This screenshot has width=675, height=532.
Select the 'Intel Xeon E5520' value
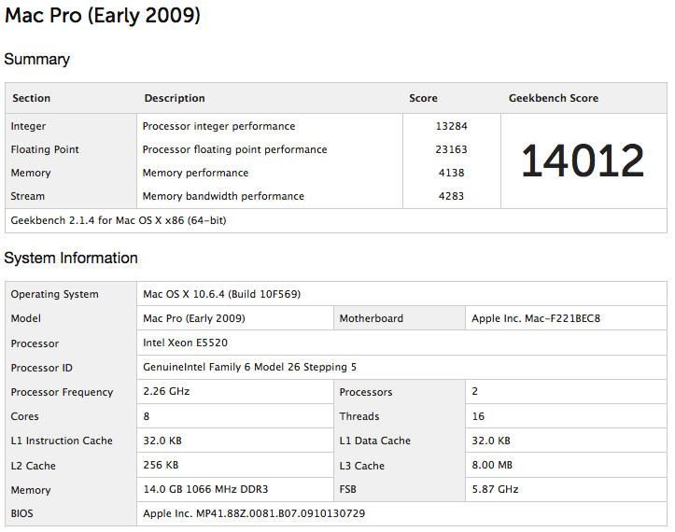(185, 343)
